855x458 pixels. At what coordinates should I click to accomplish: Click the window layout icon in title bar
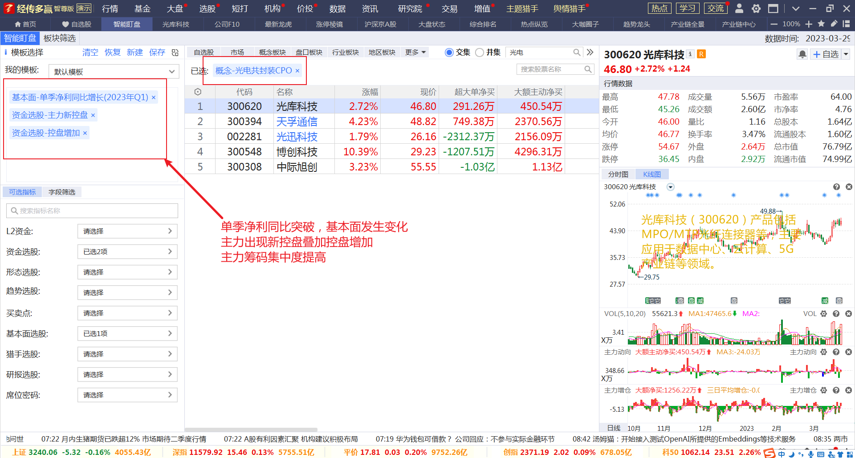tap(773, 8)
